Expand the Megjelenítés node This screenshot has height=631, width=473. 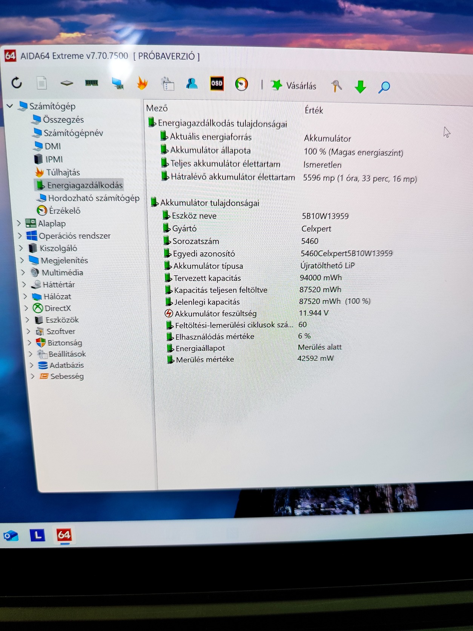coord(22,260)
